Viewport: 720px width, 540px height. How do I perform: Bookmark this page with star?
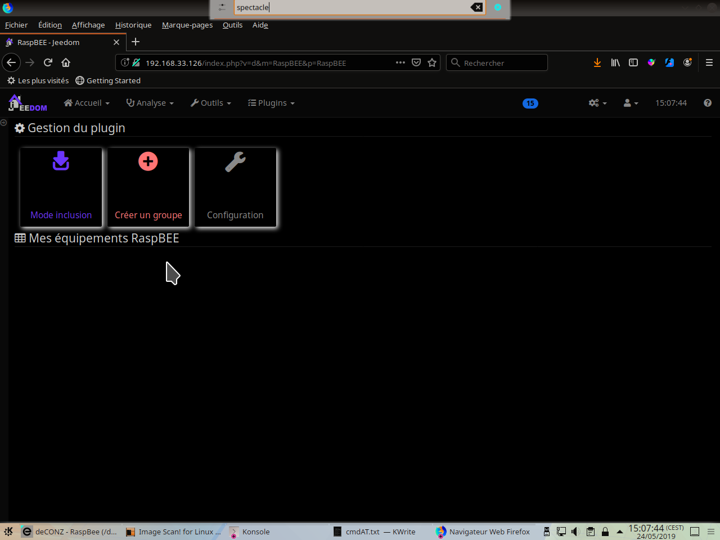(x=432, y=62)
